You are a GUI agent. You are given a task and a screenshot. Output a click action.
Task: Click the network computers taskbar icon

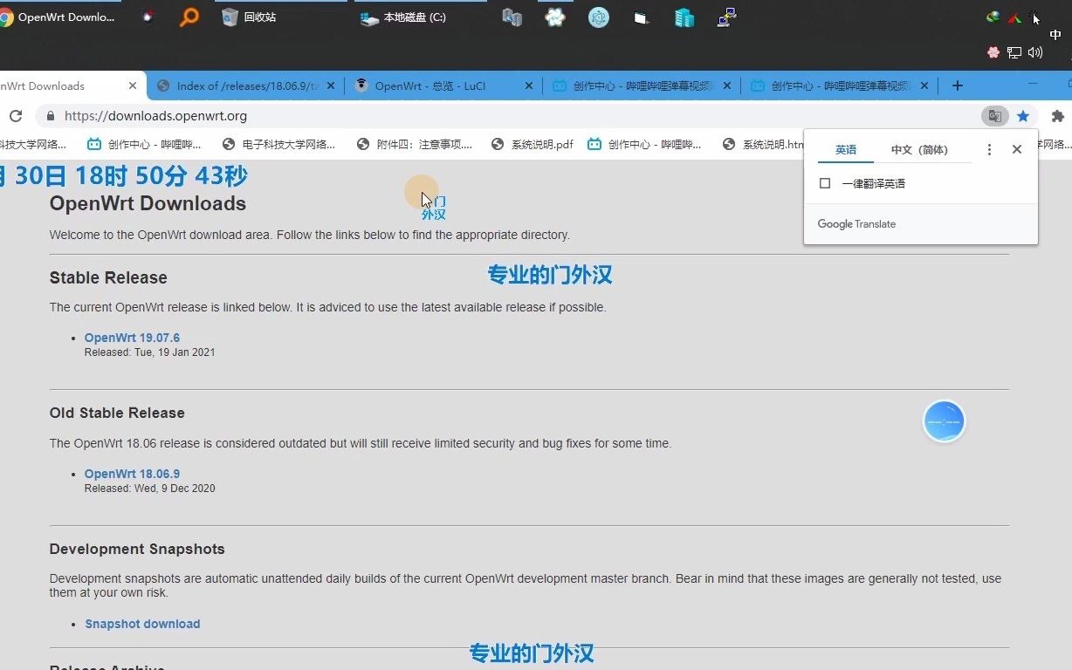[x=726, y=17]
